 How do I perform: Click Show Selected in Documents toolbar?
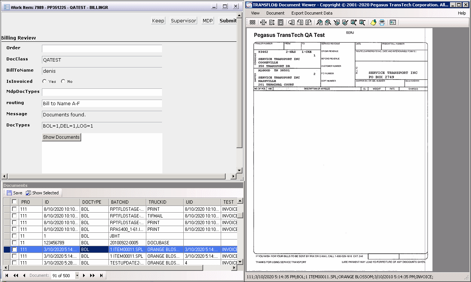click(x=42, y=193)
